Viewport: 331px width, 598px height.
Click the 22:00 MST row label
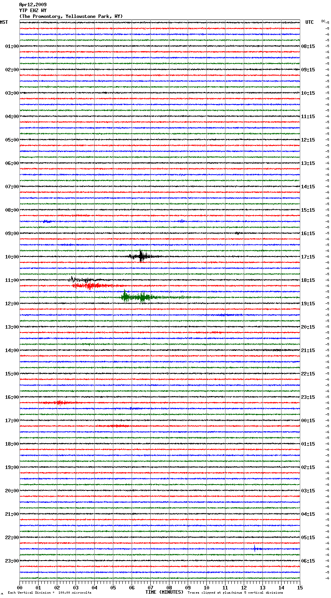click(x=12, y=538)
